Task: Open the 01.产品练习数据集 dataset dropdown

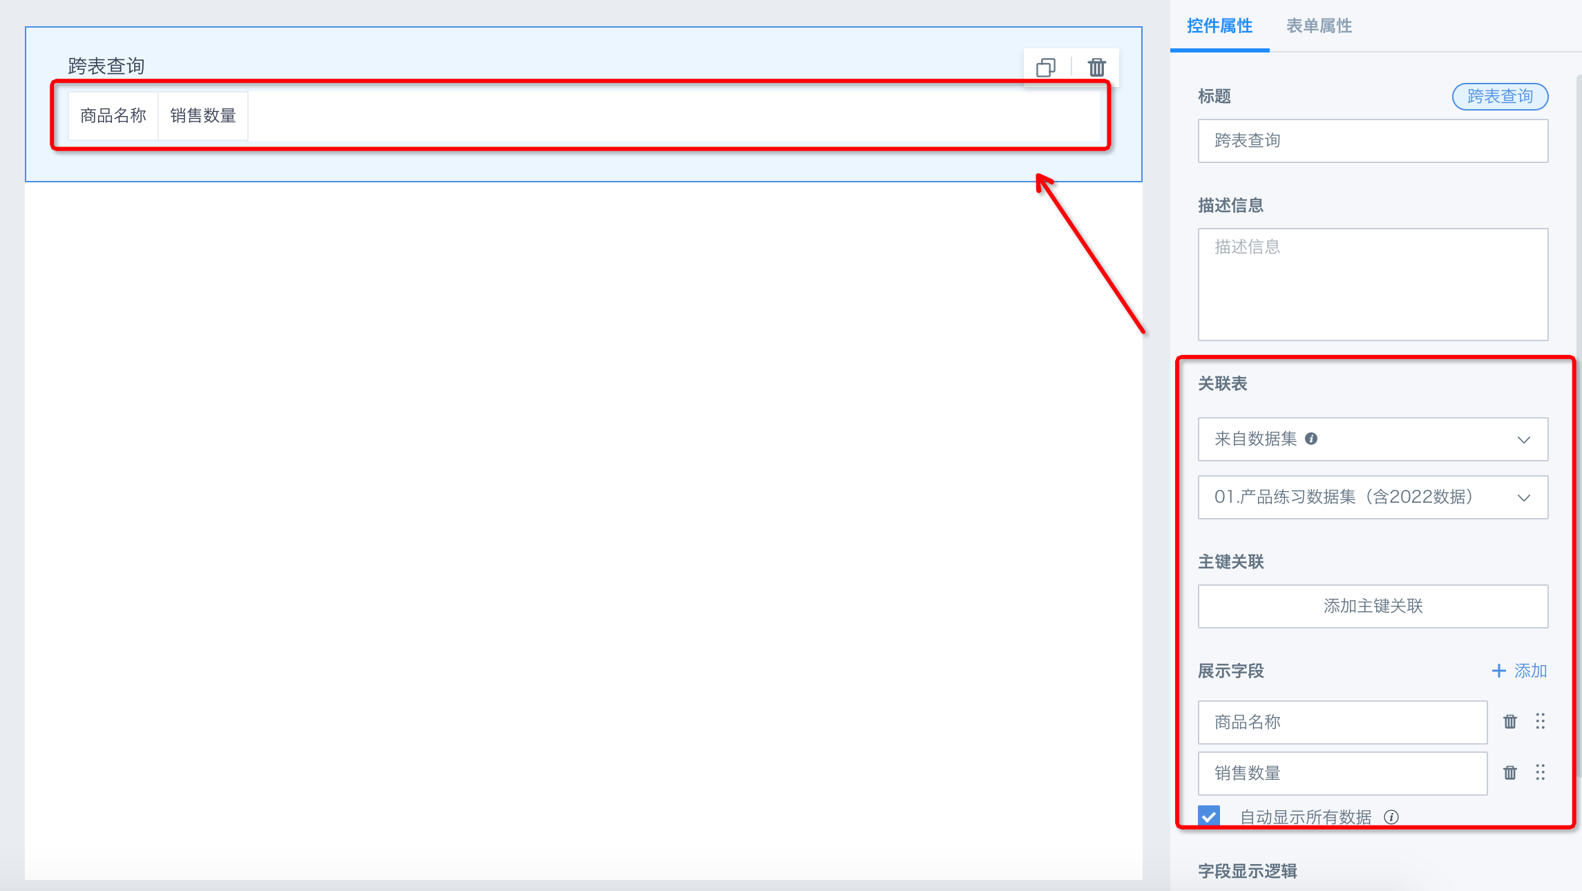Action: (1373, 497)
